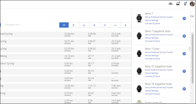Set fenix 7X Sapphire Solar as Preferred Tracker
The height and width of the screenshot is (104, 196).
click(x=159, y=87)
